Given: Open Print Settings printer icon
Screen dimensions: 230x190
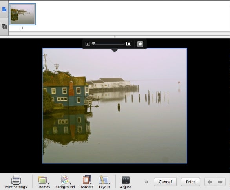Looking at the screenshot, I should pos(16,179).
